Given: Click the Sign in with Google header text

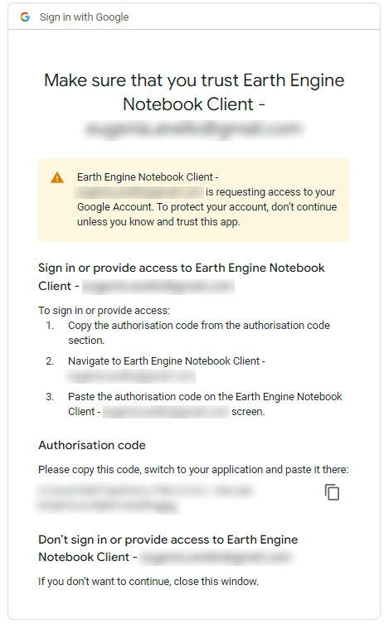Looking at the screenshot, I should pyautogui.click(x=84, y=17).
